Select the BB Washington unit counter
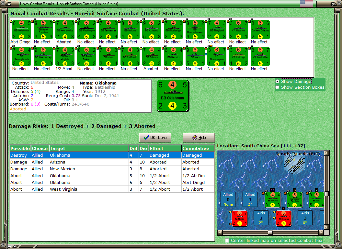The width and height of the screenshot is (342, 249). [86, 30]
